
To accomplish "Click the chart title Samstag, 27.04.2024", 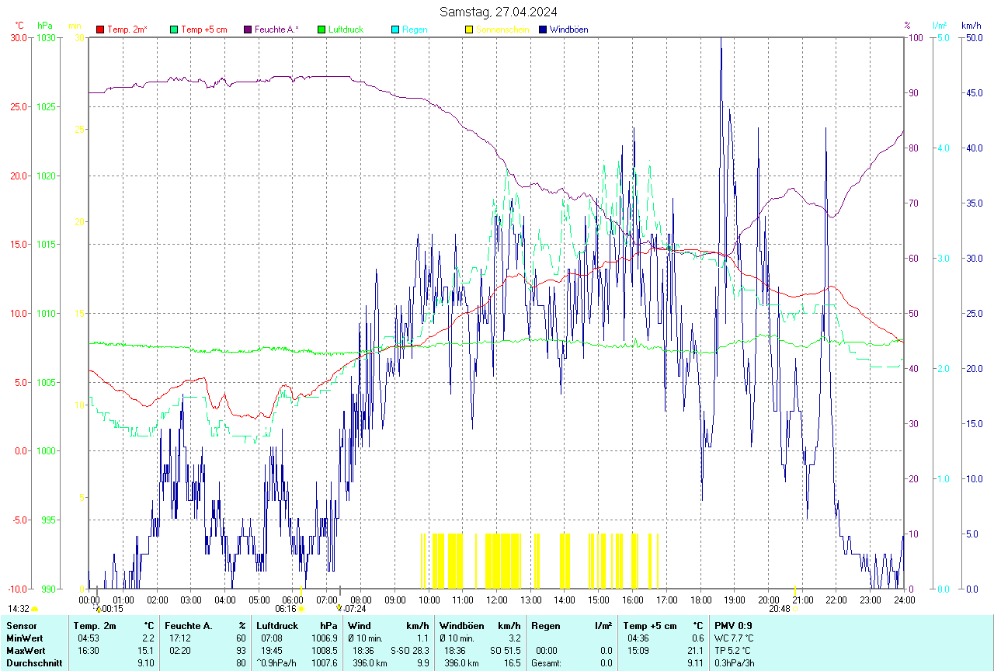I will pos(498,12).
